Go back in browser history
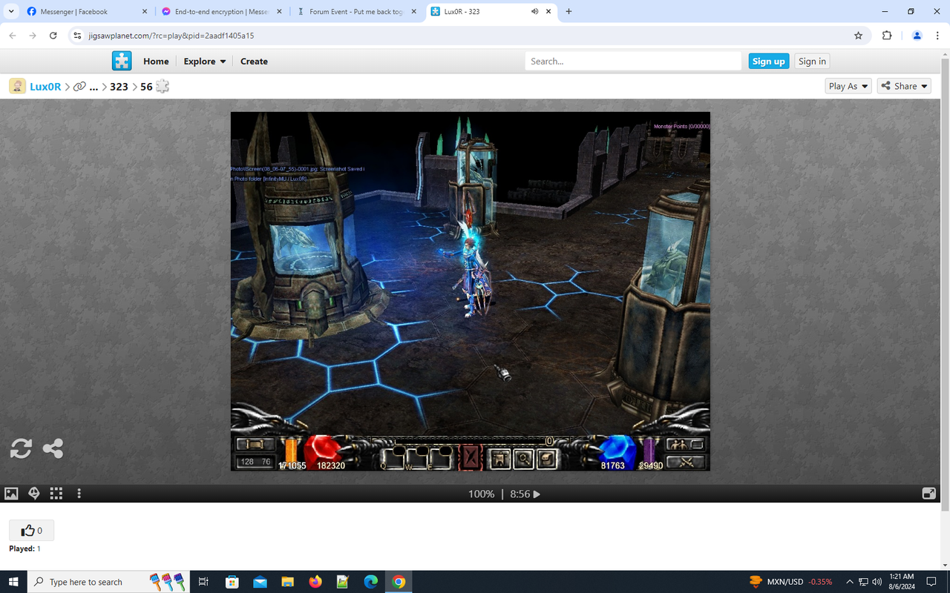950x593 pixels. (x=13, y=36)
